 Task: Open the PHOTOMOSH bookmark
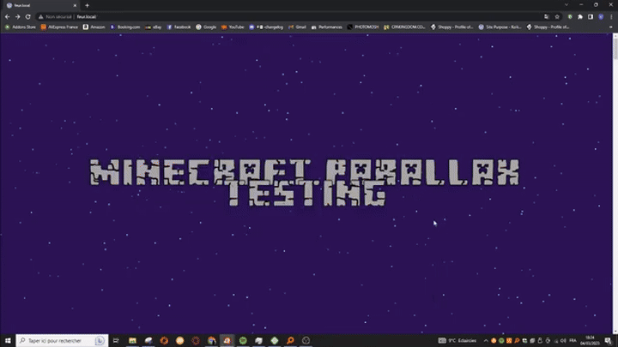coord(363,27)
